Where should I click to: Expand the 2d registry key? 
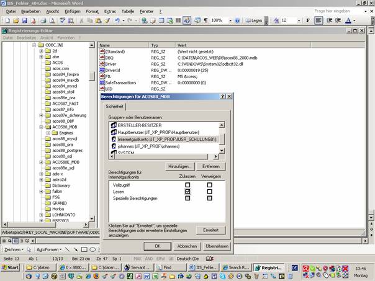[41, 51]
